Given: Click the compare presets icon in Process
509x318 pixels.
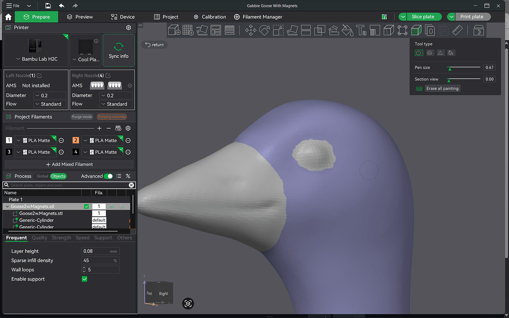Looking at the screenshot, I should pyautogui.click(x=128, y=176).
